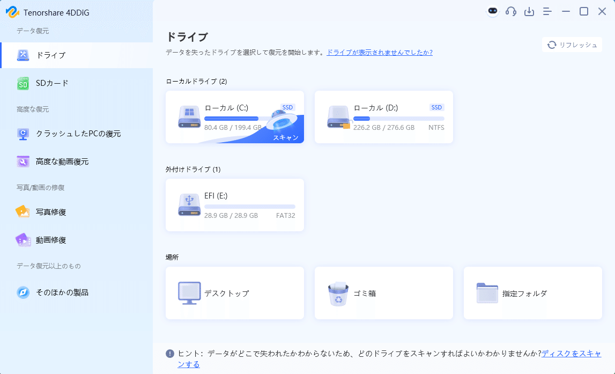Click the video repair purple icon
The width and height of the screenshot is (615, 374).
pos(23,240)
